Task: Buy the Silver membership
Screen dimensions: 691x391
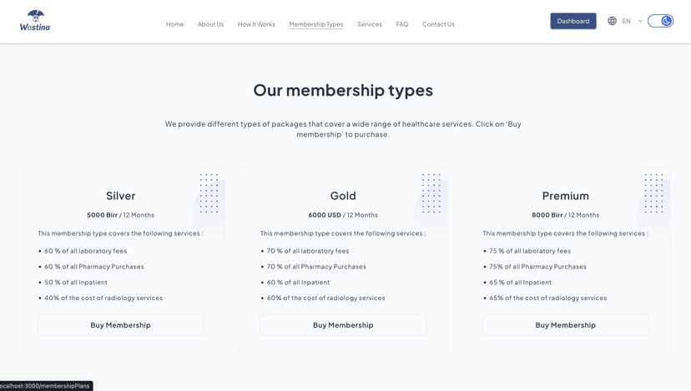Action: tap(121, 325)
